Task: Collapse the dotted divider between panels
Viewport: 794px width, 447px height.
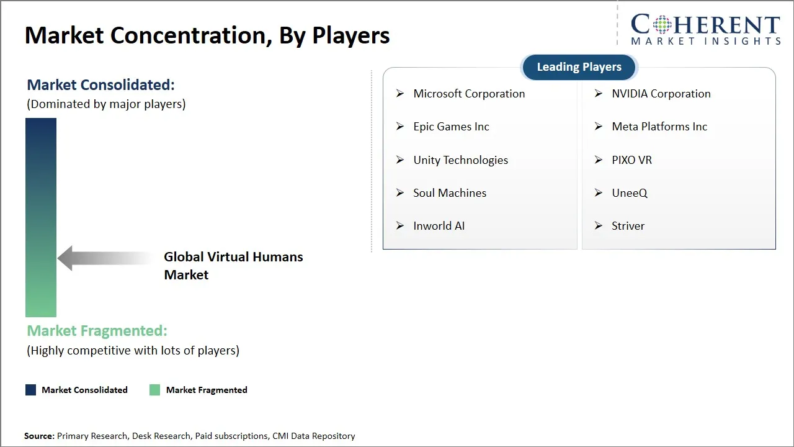Action: pyautogui.click(x=372, y=159)
